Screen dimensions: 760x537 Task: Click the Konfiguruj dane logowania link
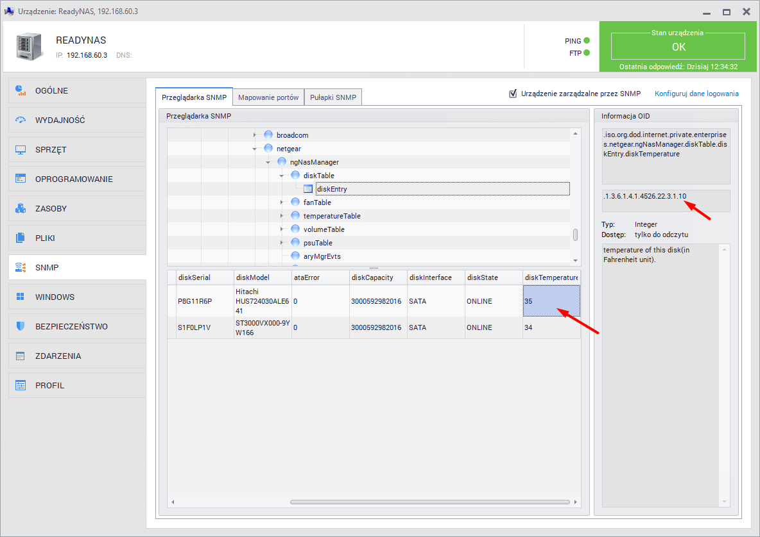tap(696, 94)
